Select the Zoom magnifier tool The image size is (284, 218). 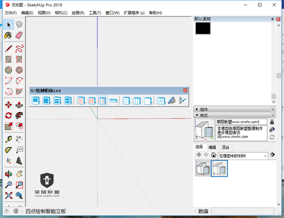tap(9, 185)
